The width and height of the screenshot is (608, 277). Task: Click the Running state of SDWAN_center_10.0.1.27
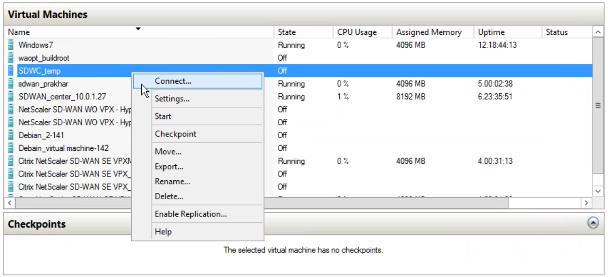(291, 97)
